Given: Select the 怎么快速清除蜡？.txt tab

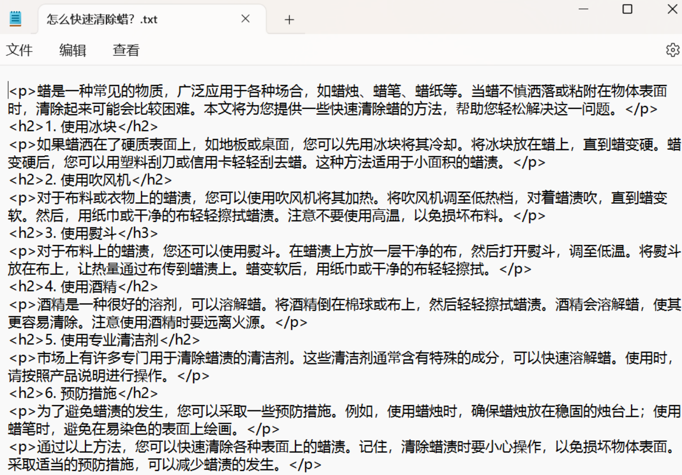Looking at the screenshot, I should point(152,19).
